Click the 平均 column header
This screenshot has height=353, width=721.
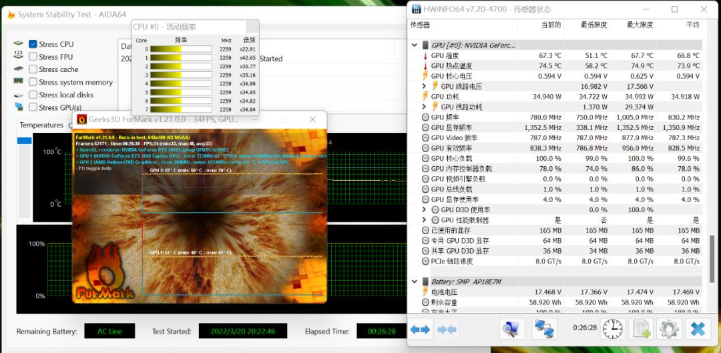(692, 25)
